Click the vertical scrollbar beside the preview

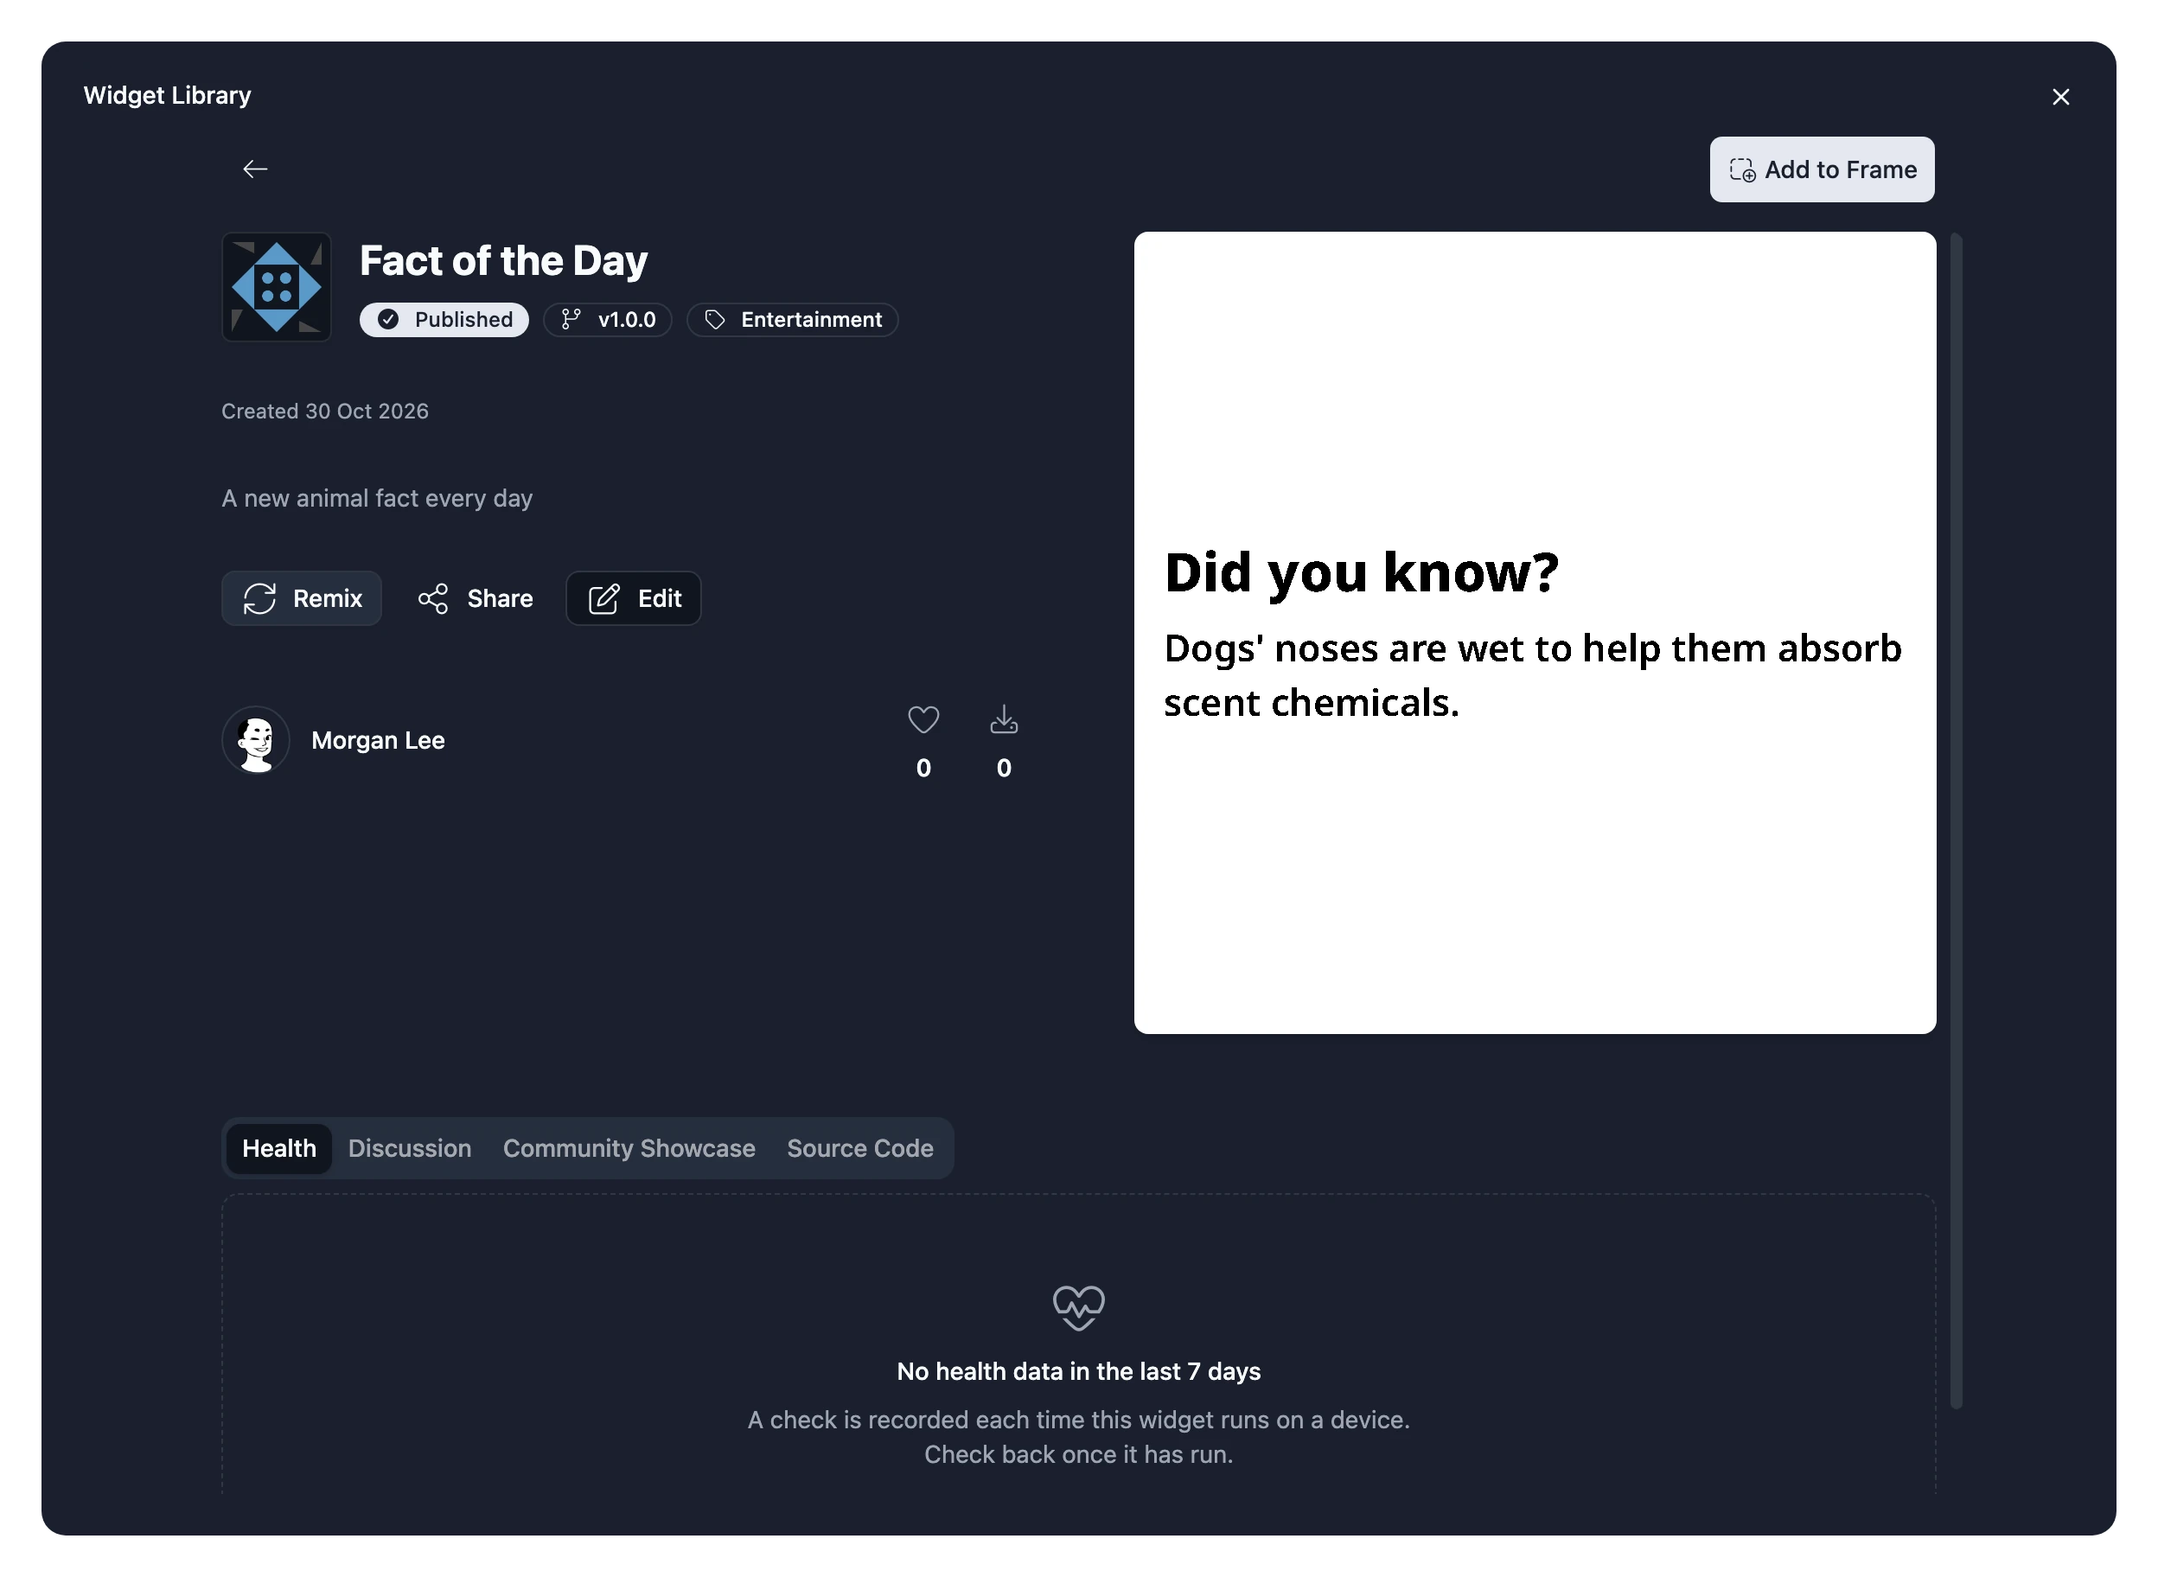1956,821
